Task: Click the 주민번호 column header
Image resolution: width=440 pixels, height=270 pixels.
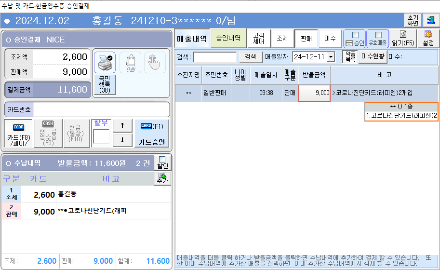Action: pos(216,75)
